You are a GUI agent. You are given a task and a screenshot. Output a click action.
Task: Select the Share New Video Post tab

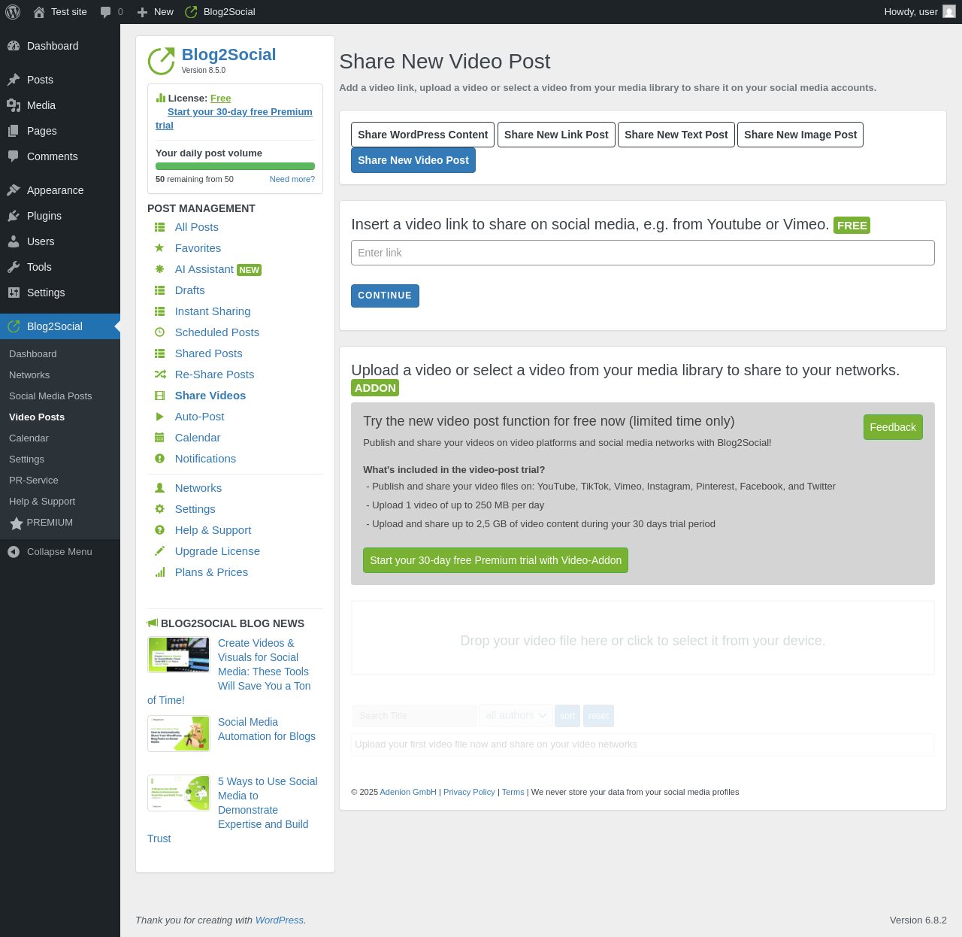[413, 160]
